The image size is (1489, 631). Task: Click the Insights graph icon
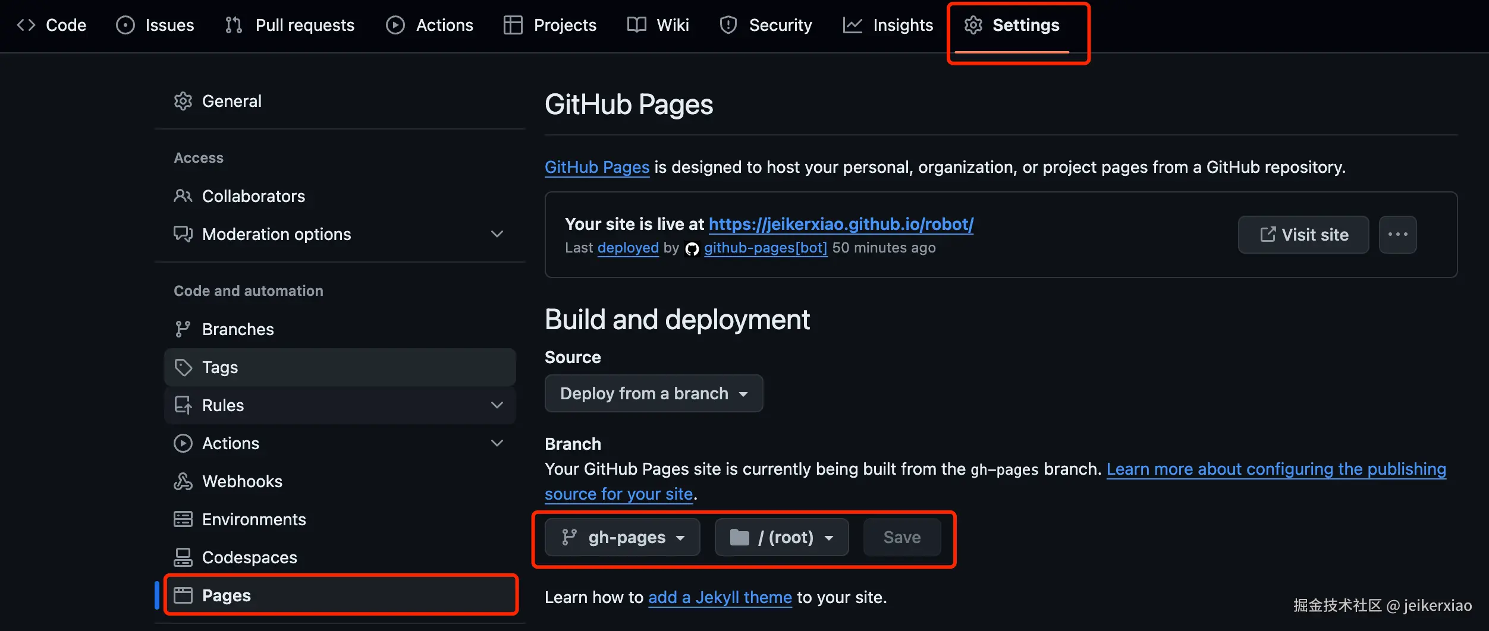coord(853,25)
